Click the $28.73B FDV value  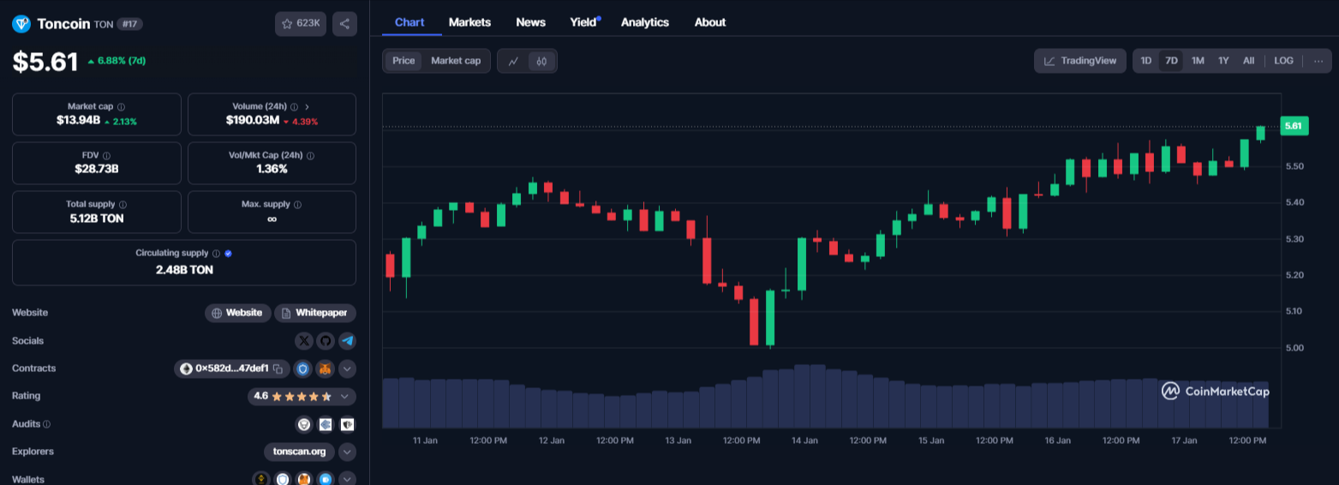tap(97, 169)
